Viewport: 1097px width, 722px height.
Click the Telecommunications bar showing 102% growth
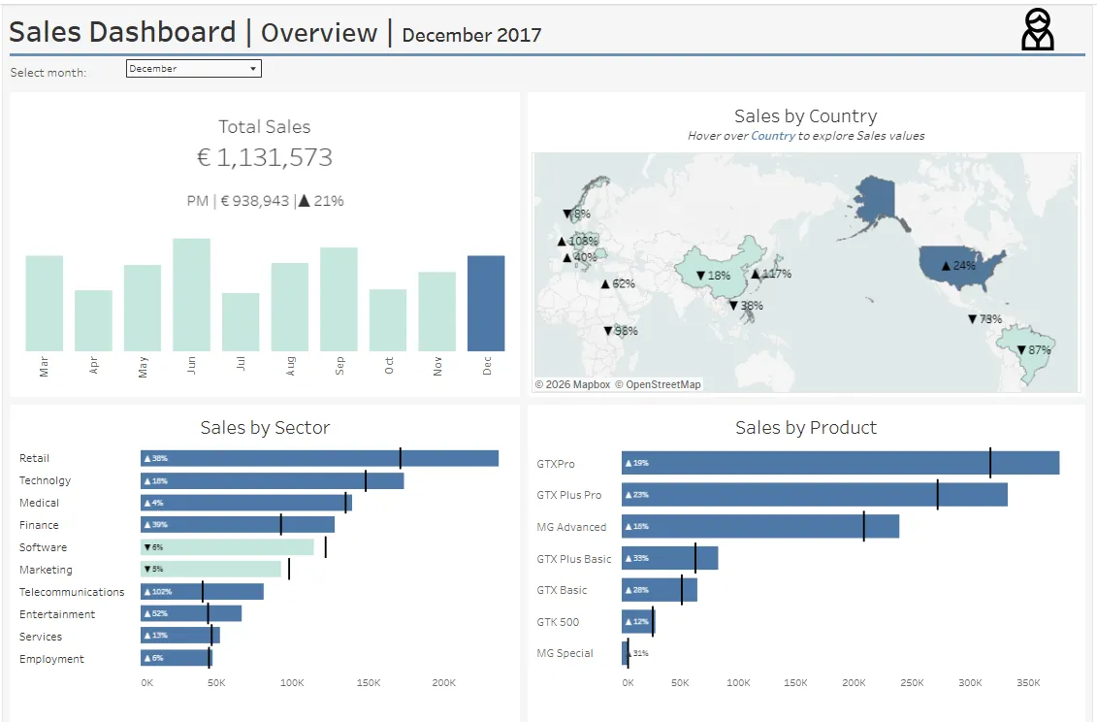(204, 591)
